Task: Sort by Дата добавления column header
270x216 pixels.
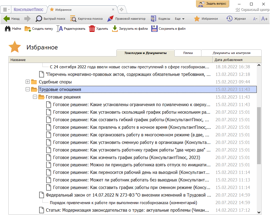Action: coord(237,60)
